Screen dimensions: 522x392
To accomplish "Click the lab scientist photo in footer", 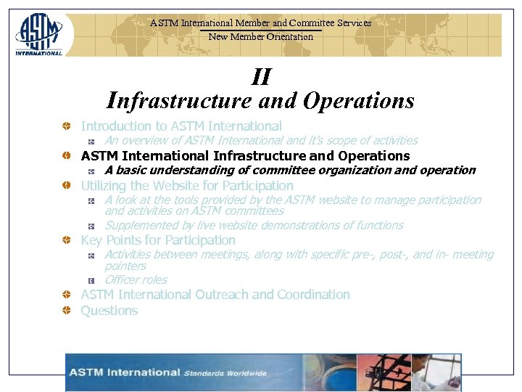I will [x=436, y=372].
